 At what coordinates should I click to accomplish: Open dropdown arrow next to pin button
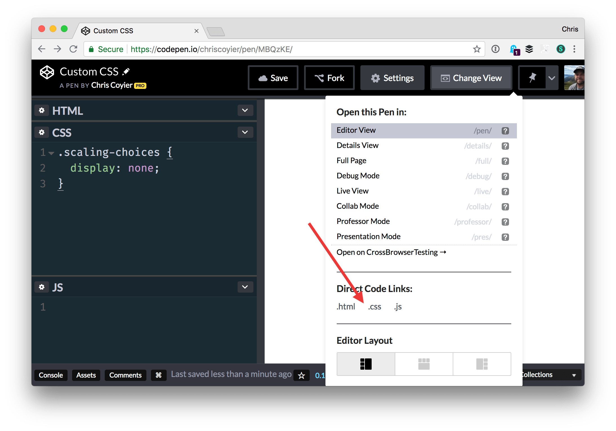[x=552, y=78]
